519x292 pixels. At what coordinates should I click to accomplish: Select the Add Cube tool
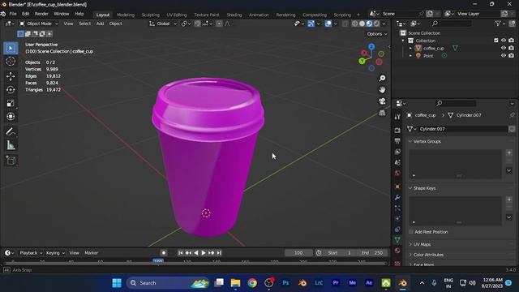(x=11, y=161)
